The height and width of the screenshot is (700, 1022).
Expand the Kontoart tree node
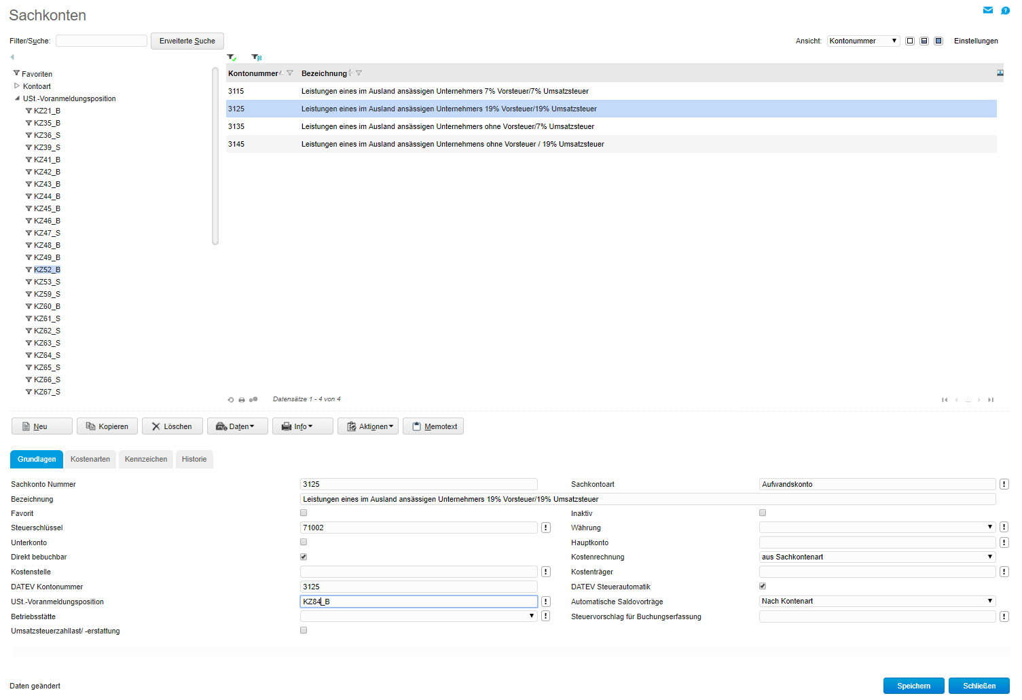click(17, 86)
